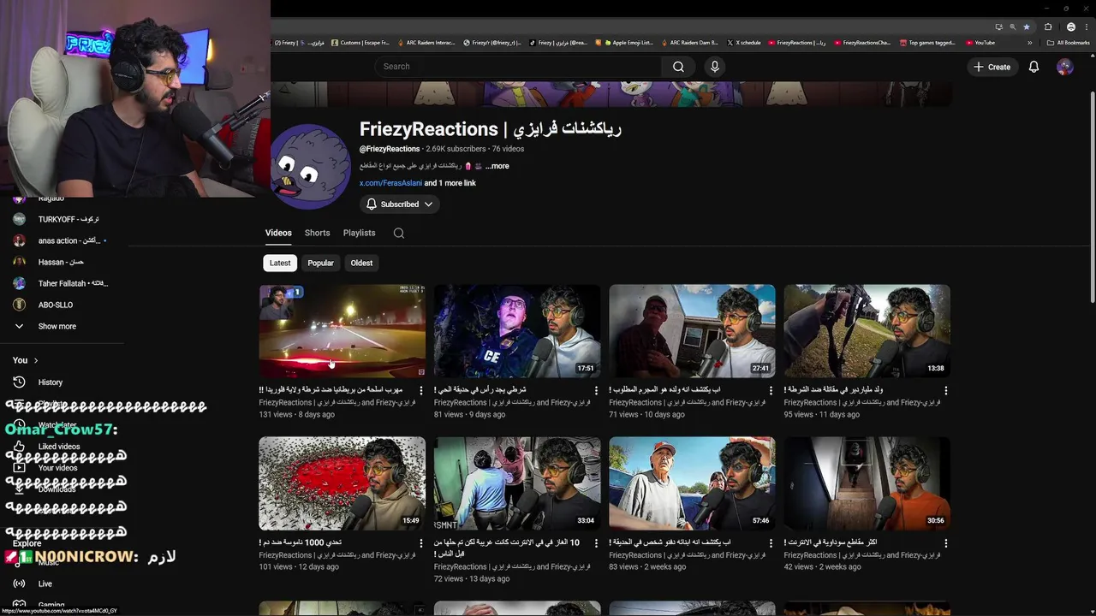This screenshot has width=1096, height=616.
Task: Click the Create button
Action: click(x=992, y=67)
